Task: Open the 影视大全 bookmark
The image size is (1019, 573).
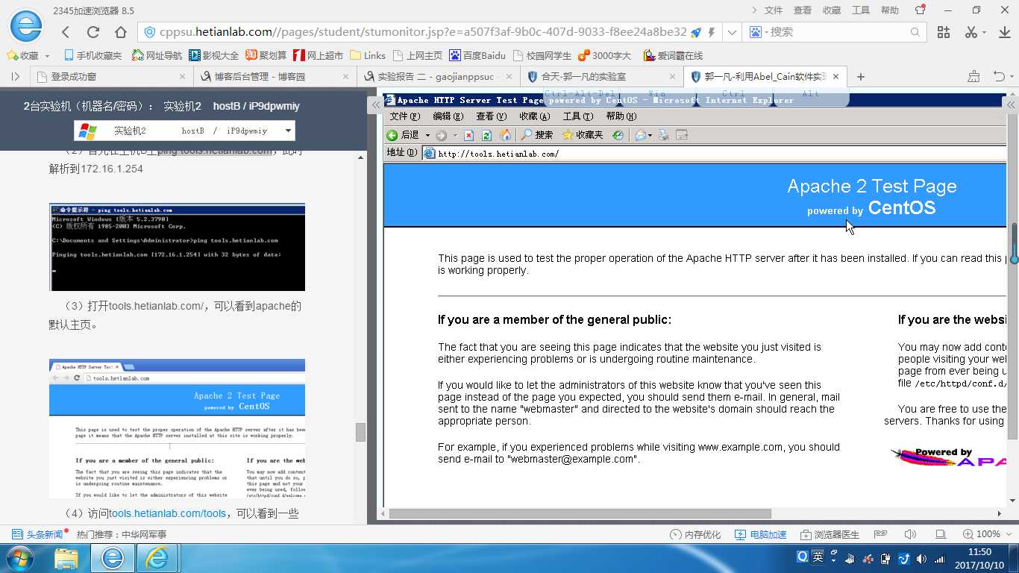Action: tap(213, 55)
